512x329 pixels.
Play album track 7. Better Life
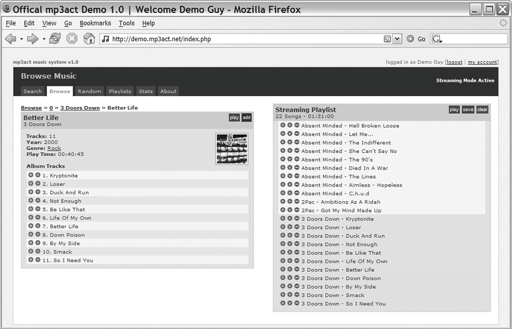[38, 226]
